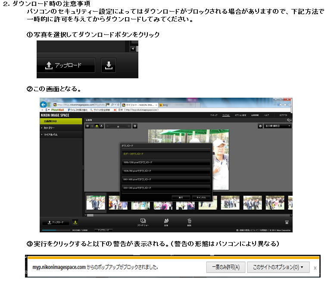
Task: Open 利用規約 footer link
Action: tap(264, 230)
